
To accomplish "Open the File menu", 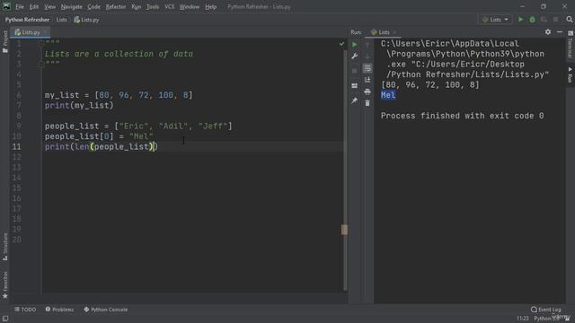I will tap(20, 6).
